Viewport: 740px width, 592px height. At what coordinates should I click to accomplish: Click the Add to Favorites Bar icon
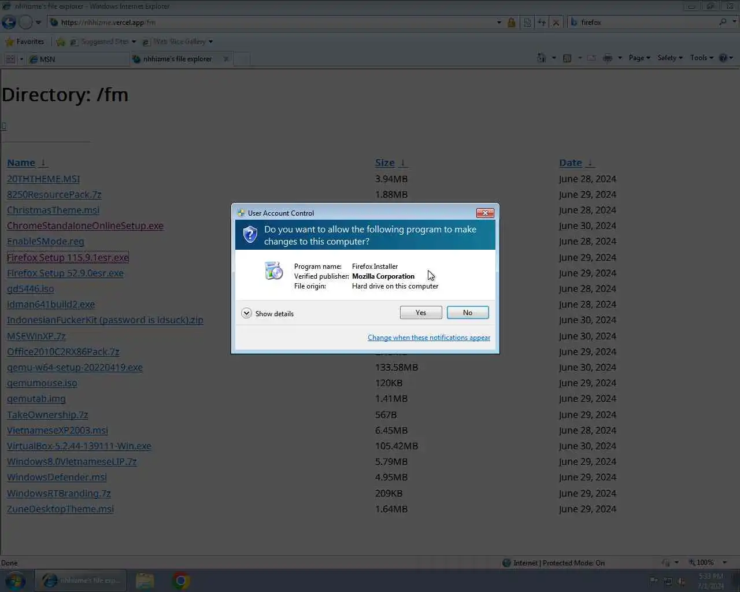pos(61,42)
